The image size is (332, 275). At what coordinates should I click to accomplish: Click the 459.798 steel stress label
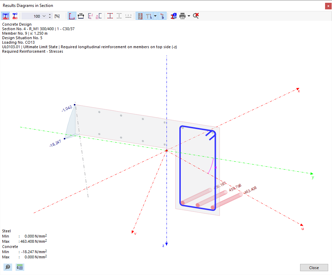pyautogui.click(x=235, y=188)
